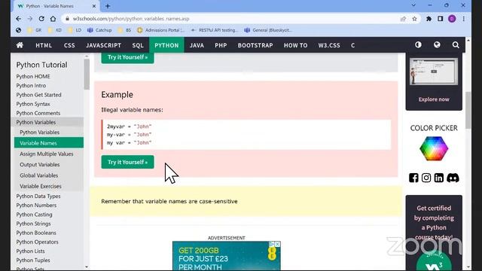The height and width of the screenshot is (271, 482).
Task: Open Variable Exercises in sidebar
Action: tap(40, 186)
